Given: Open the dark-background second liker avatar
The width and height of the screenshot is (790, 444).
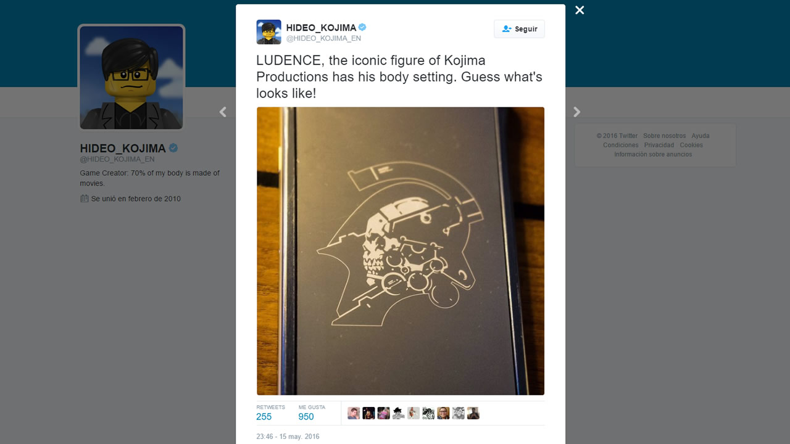Looking at the screenshot, I should click(368, 413).
